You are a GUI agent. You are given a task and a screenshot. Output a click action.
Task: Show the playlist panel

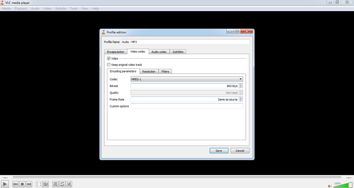[x=55, y=184]
